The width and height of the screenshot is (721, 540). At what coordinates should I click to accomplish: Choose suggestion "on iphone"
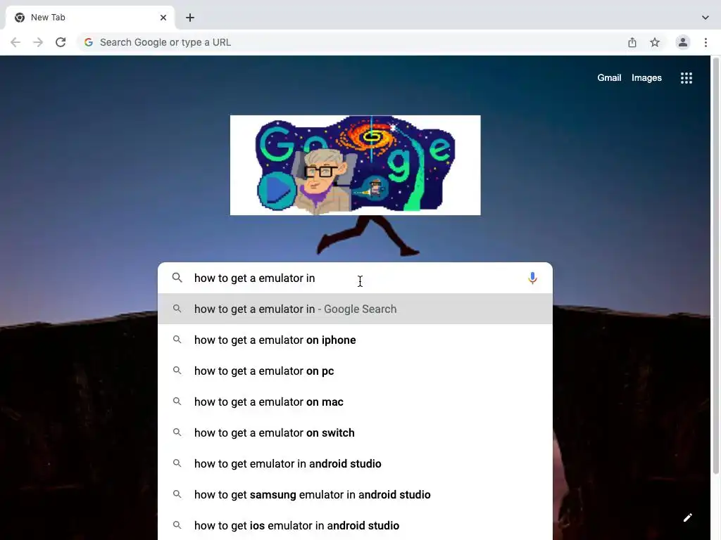click(x=355, y=340)
